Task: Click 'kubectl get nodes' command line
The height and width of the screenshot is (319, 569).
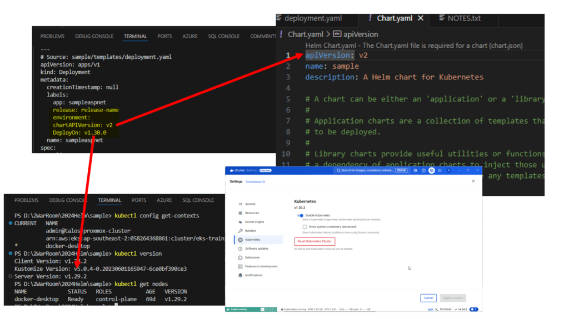Action: pyautogui.click(x=141, y=284)
